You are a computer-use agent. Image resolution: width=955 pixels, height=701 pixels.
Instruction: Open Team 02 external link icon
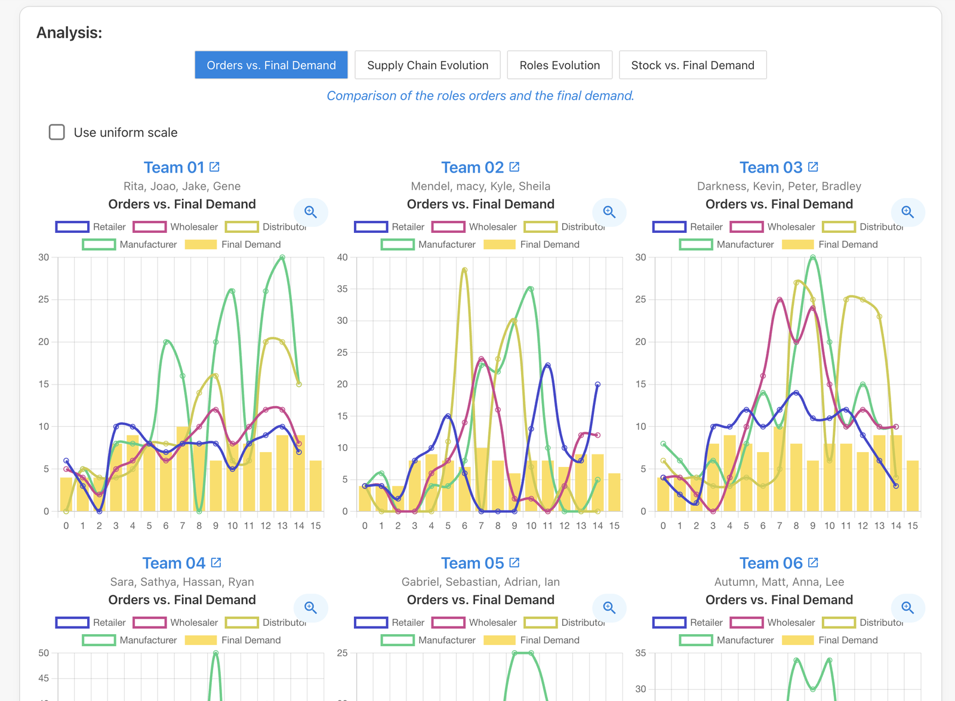pyautogui.click(x=515, y=167)
